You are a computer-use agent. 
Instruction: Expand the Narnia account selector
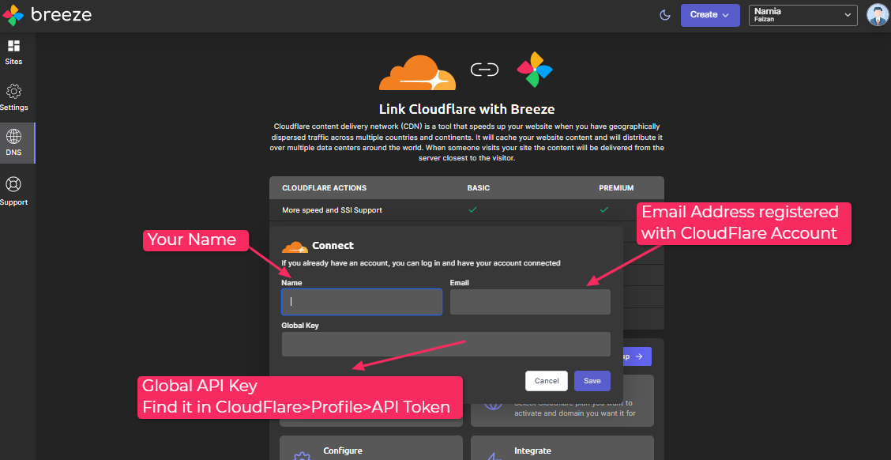(x=803, y=15)
